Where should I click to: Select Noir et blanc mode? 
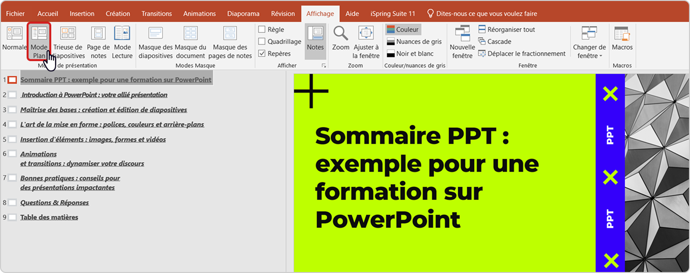pos(410,53)
